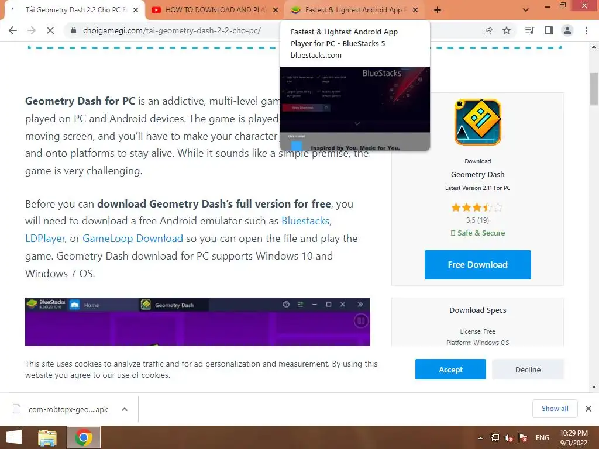The image size is (599, 449).
Task: Click the scrollbar down arrow
Action: coord(594,387)
